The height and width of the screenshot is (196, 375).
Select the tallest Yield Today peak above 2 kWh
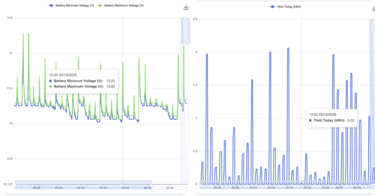(288, 48)
